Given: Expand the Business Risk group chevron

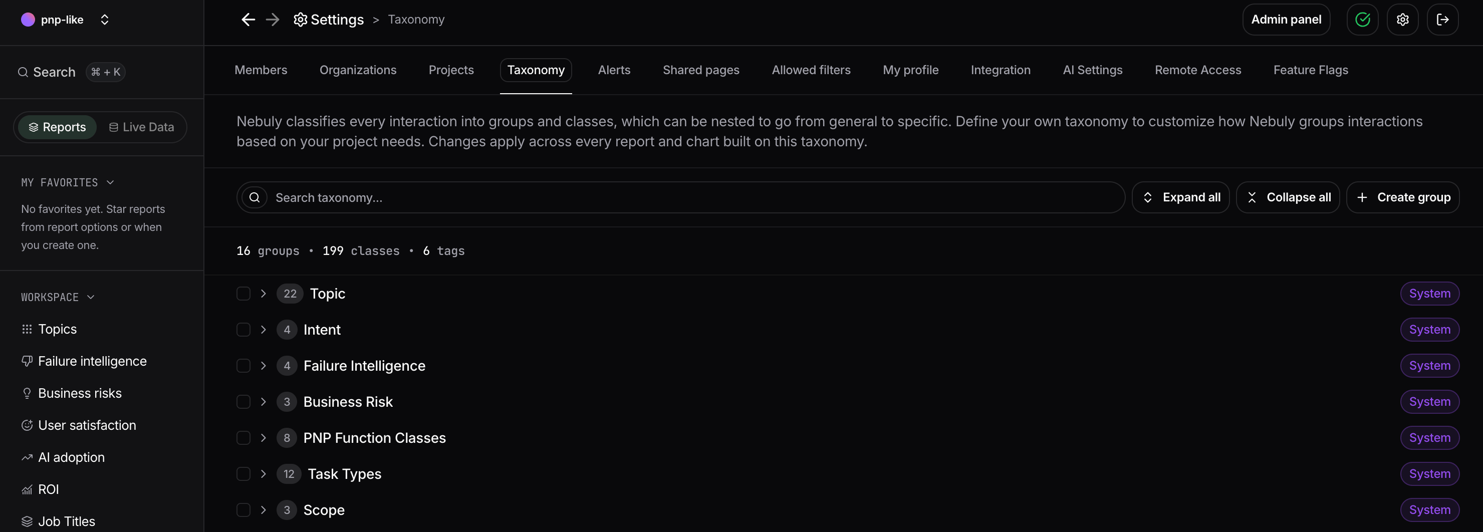Looking at the screenshot, I should tap(263, 402).
